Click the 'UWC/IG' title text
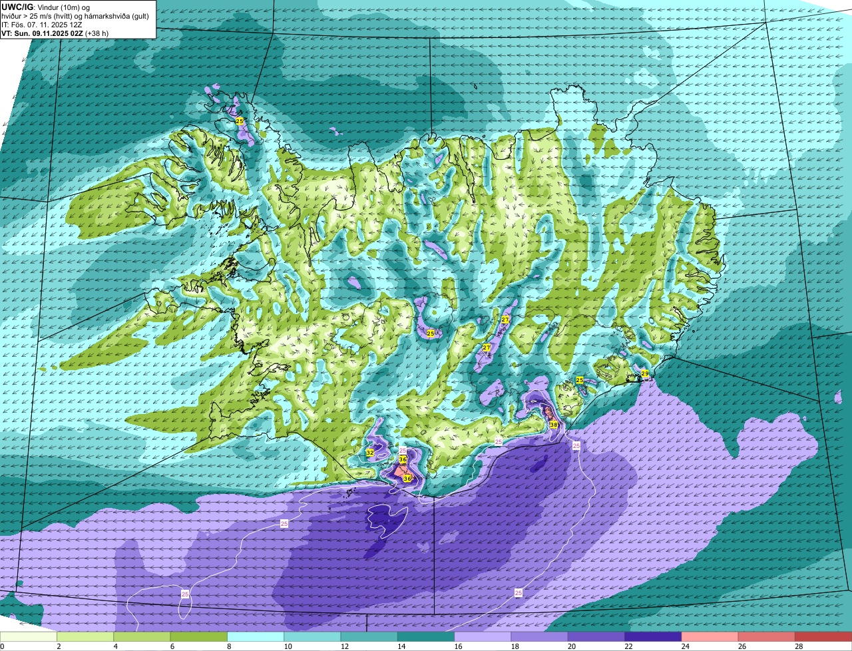 tap(17, 7)
